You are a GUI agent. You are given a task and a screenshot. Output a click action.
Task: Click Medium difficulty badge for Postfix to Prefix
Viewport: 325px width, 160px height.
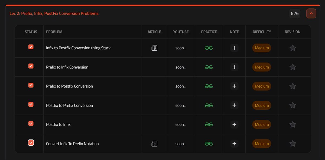[261, 105]
